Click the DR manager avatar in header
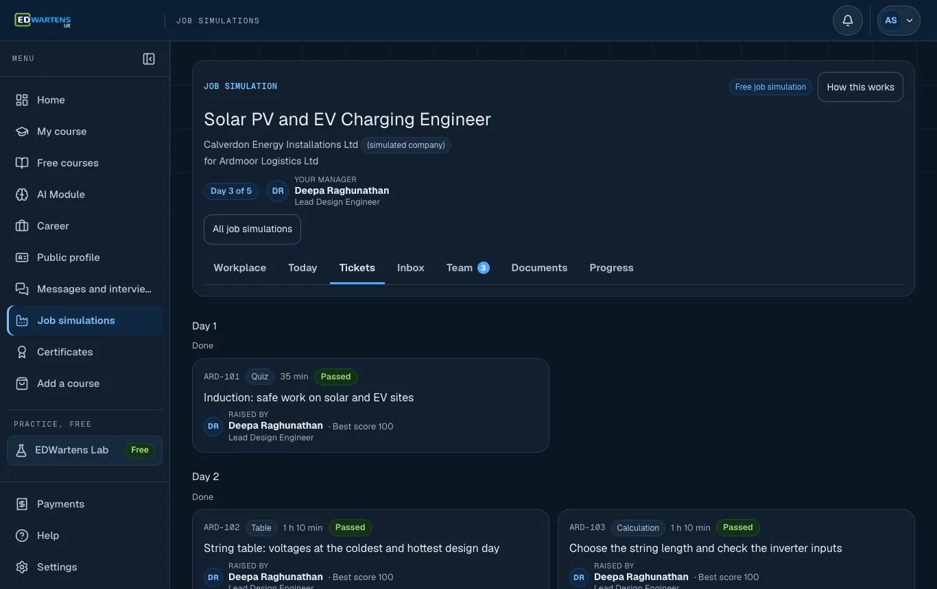 (278, 191)
